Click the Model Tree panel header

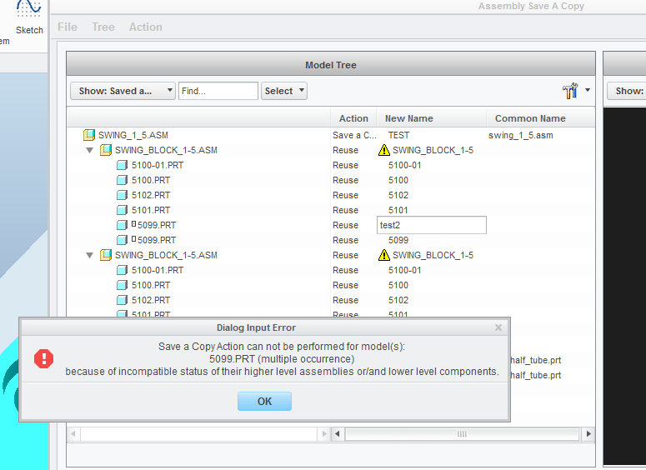[x=331, y=65]
